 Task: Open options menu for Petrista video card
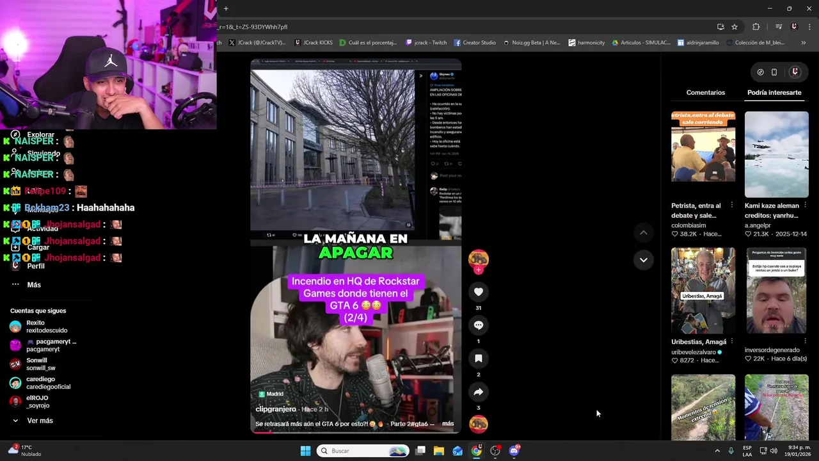tap(732, 206)
